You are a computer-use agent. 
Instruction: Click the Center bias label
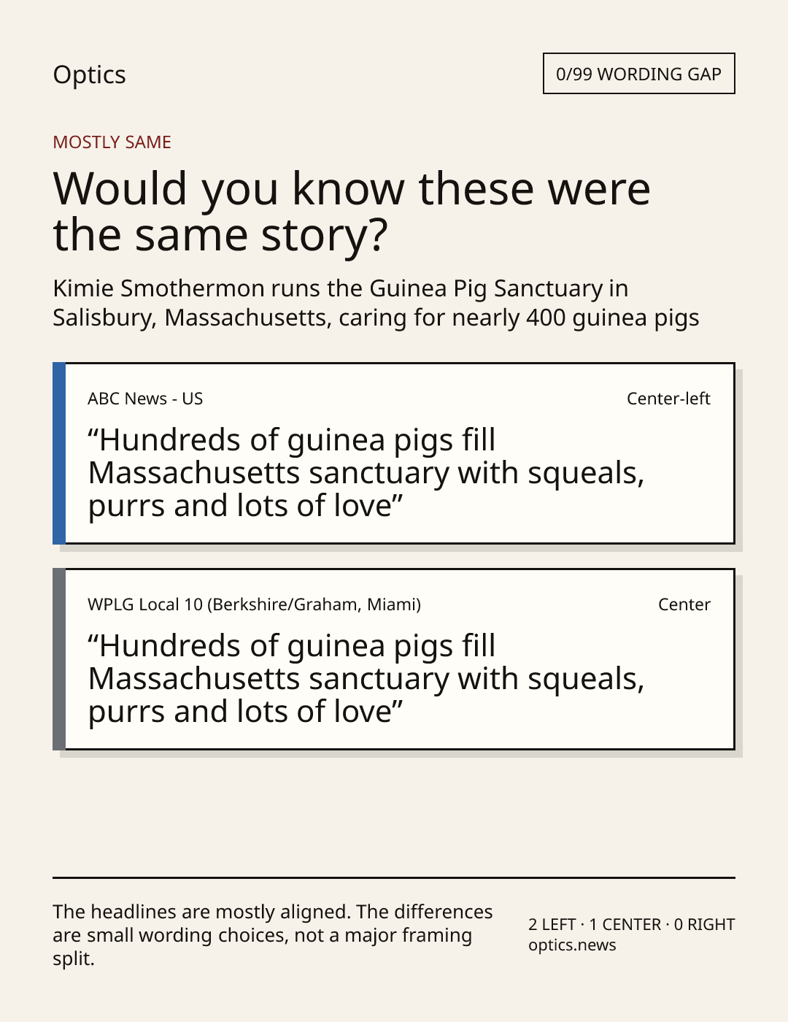pyautogui.click(x=684, y=604)
